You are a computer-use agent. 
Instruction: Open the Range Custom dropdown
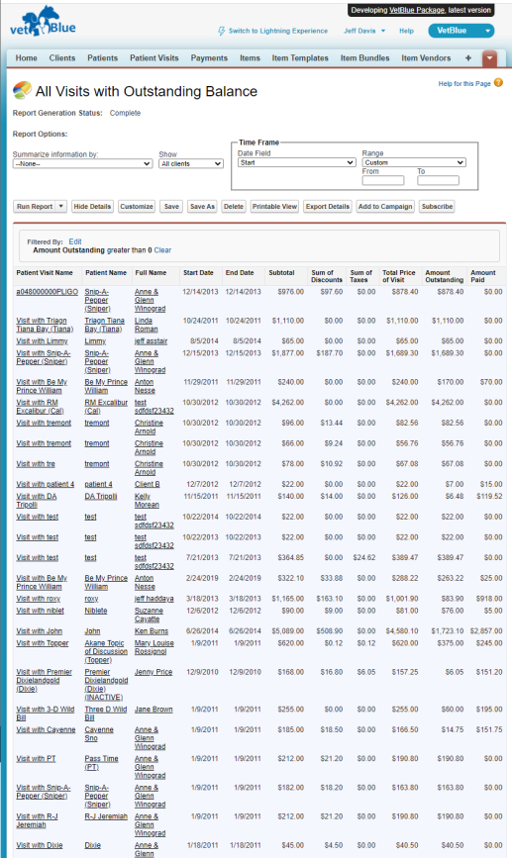(x=414, y=162)
